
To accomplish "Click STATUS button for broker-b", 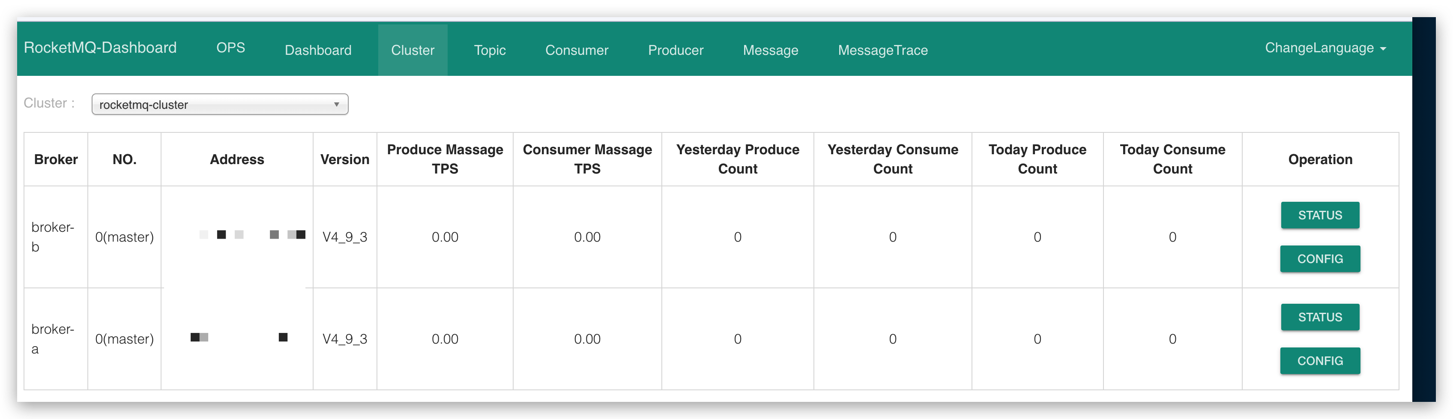I will [x=1320, y=215].
